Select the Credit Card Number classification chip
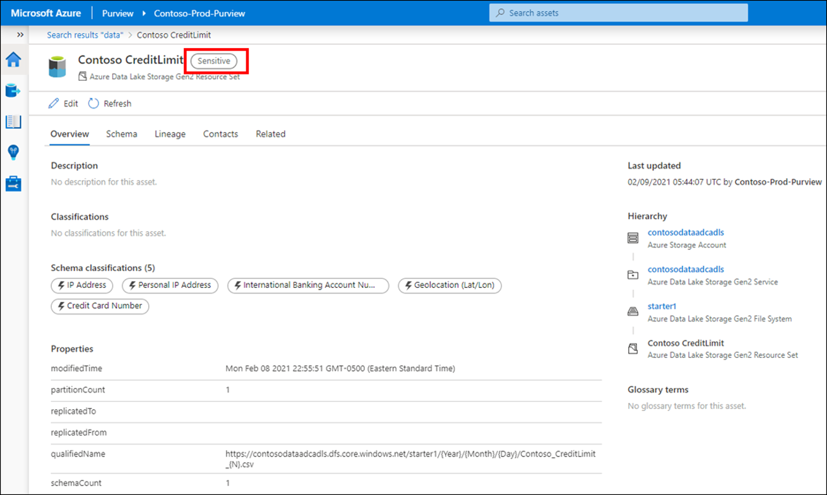827x495 pixels. pyautogui.click(x=100, y=306)
